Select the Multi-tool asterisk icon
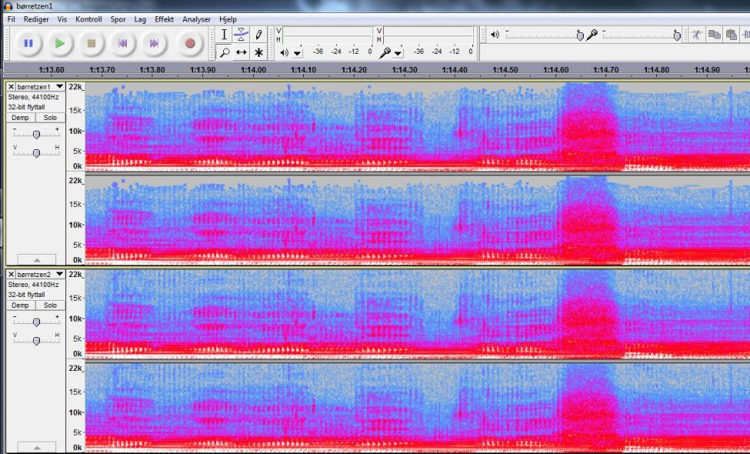Image resolution: width=750 pixels, height=454 pixels. click(259, 52)
